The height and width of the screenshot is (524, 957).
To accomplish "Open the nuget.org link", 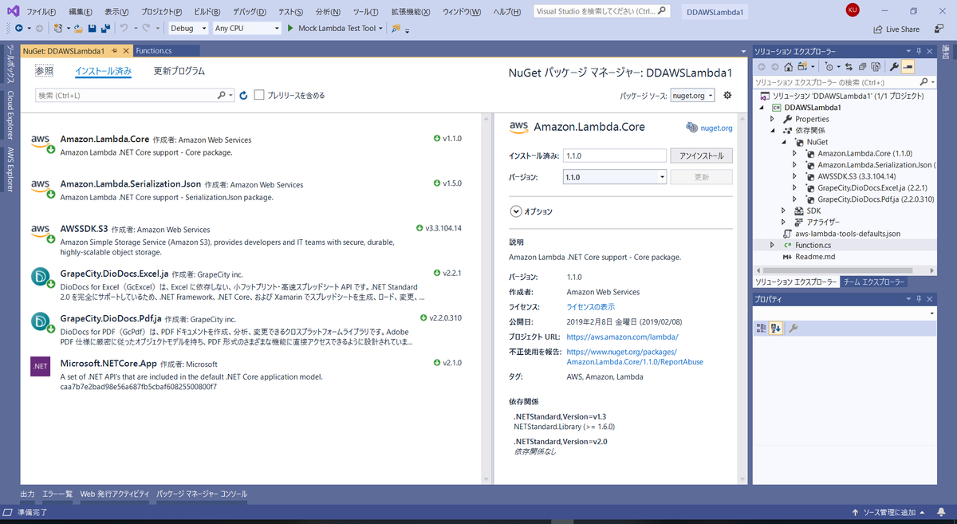I will pyautogui.click(x=715, y=128).
